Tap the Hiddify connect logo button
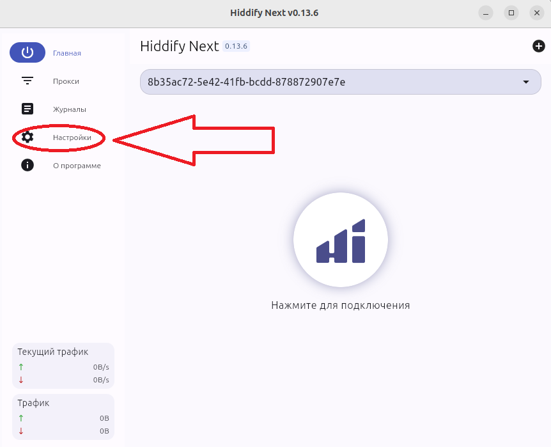This screenshot has height=447, width=551. click(341, 240)
